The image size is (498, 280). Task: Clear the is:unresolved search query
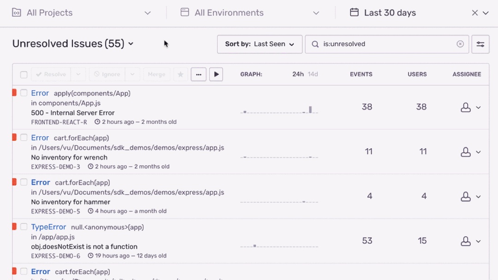point(460,44)
